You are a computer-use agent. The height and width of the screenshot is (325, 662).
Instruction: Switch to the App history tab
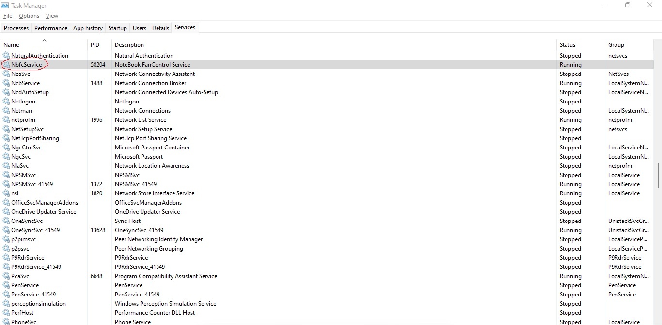coord(88,28)
